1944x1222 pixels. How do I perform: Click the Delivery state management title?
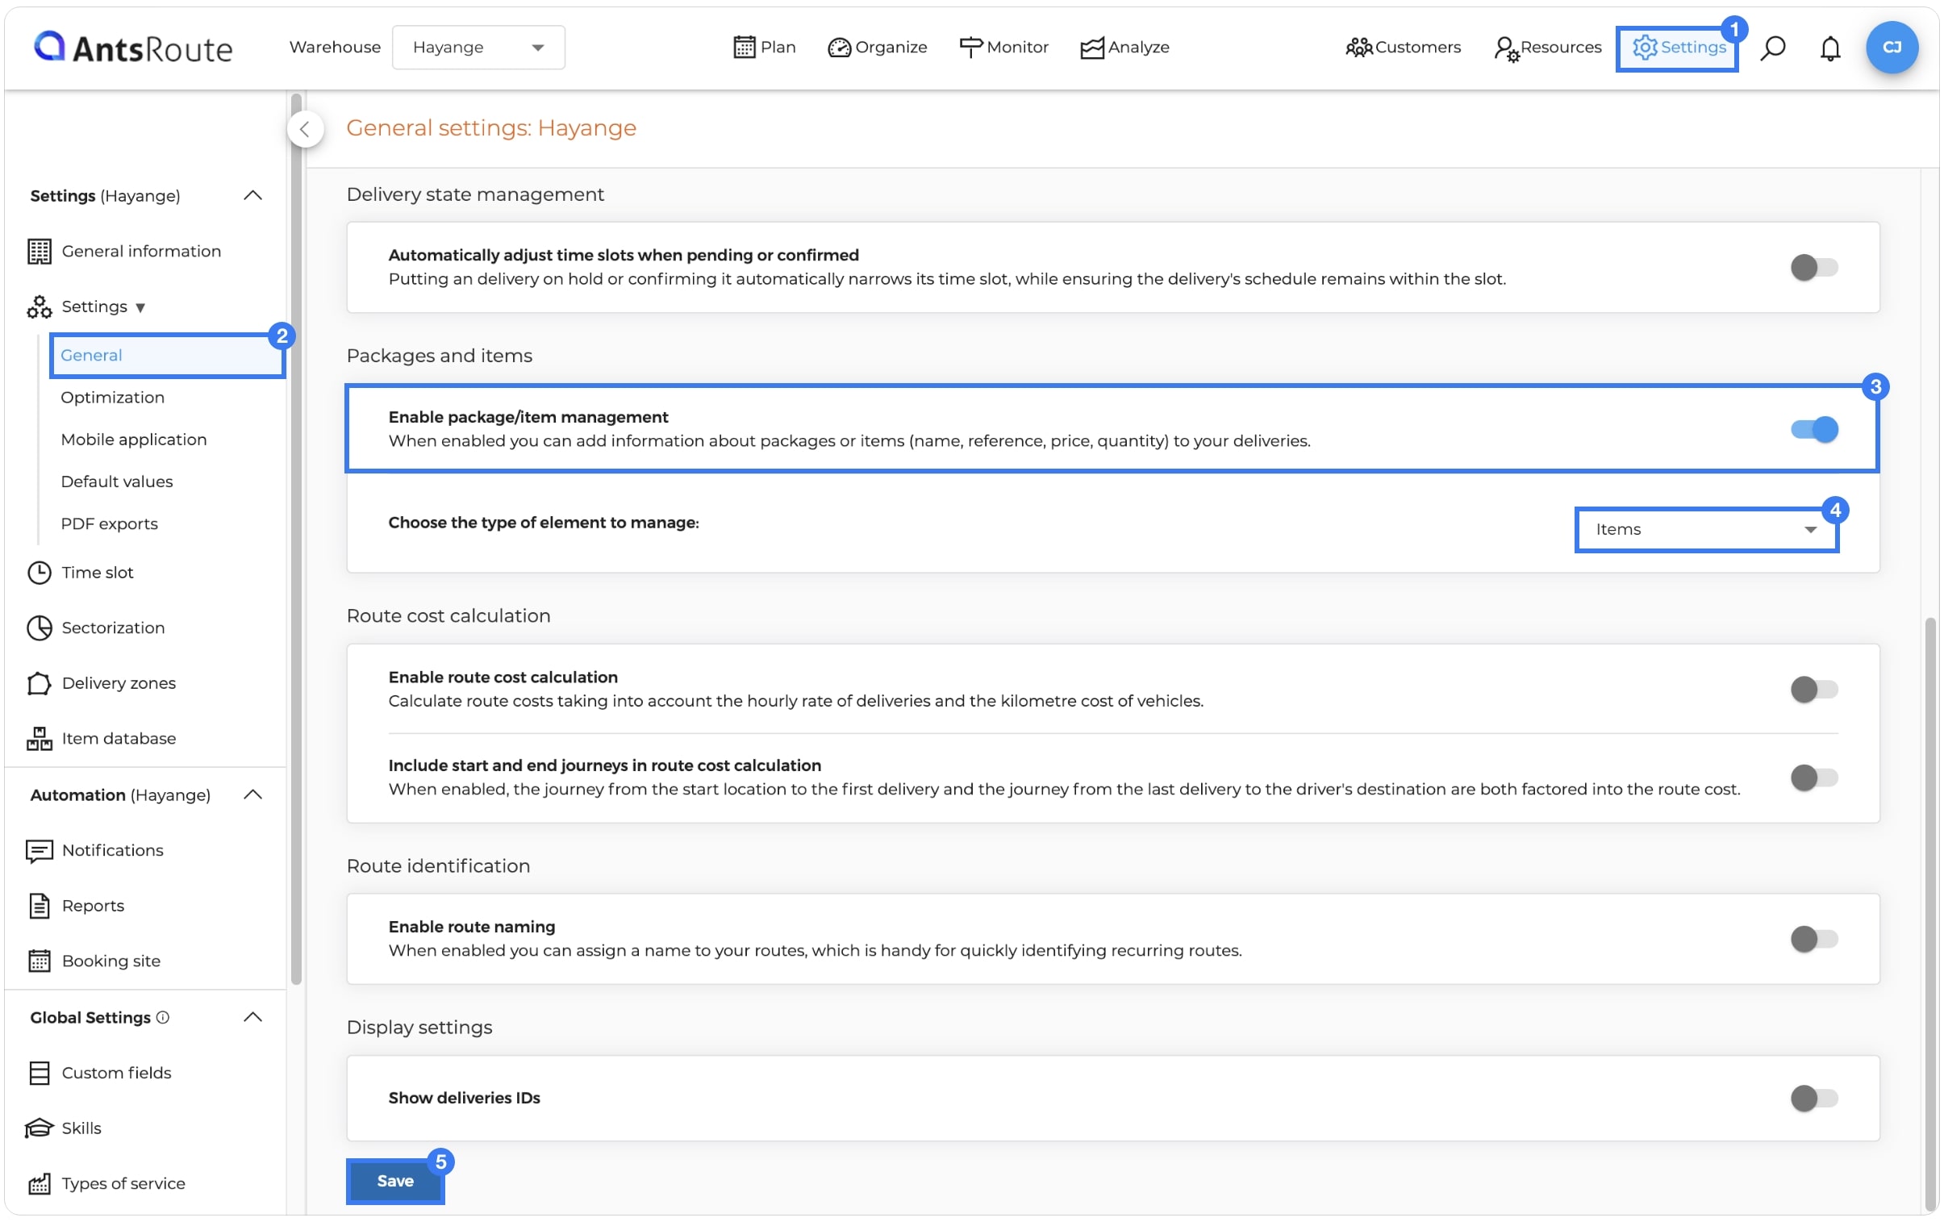point(474,194)
